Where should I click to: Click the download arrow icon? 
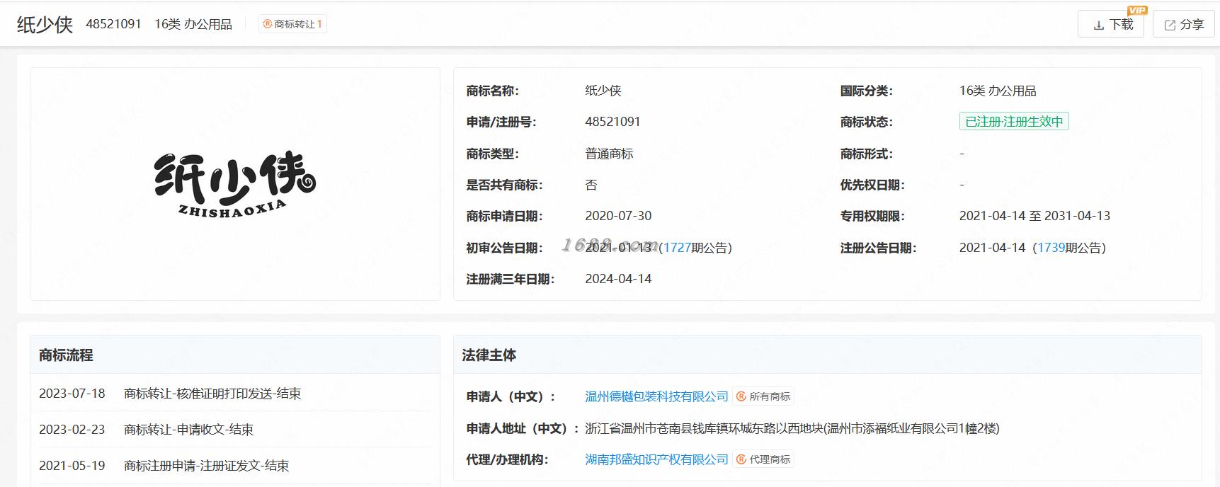coord(1099,25)
